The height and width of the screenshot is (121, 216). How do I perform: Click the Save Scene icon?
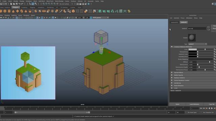point(17,4)
